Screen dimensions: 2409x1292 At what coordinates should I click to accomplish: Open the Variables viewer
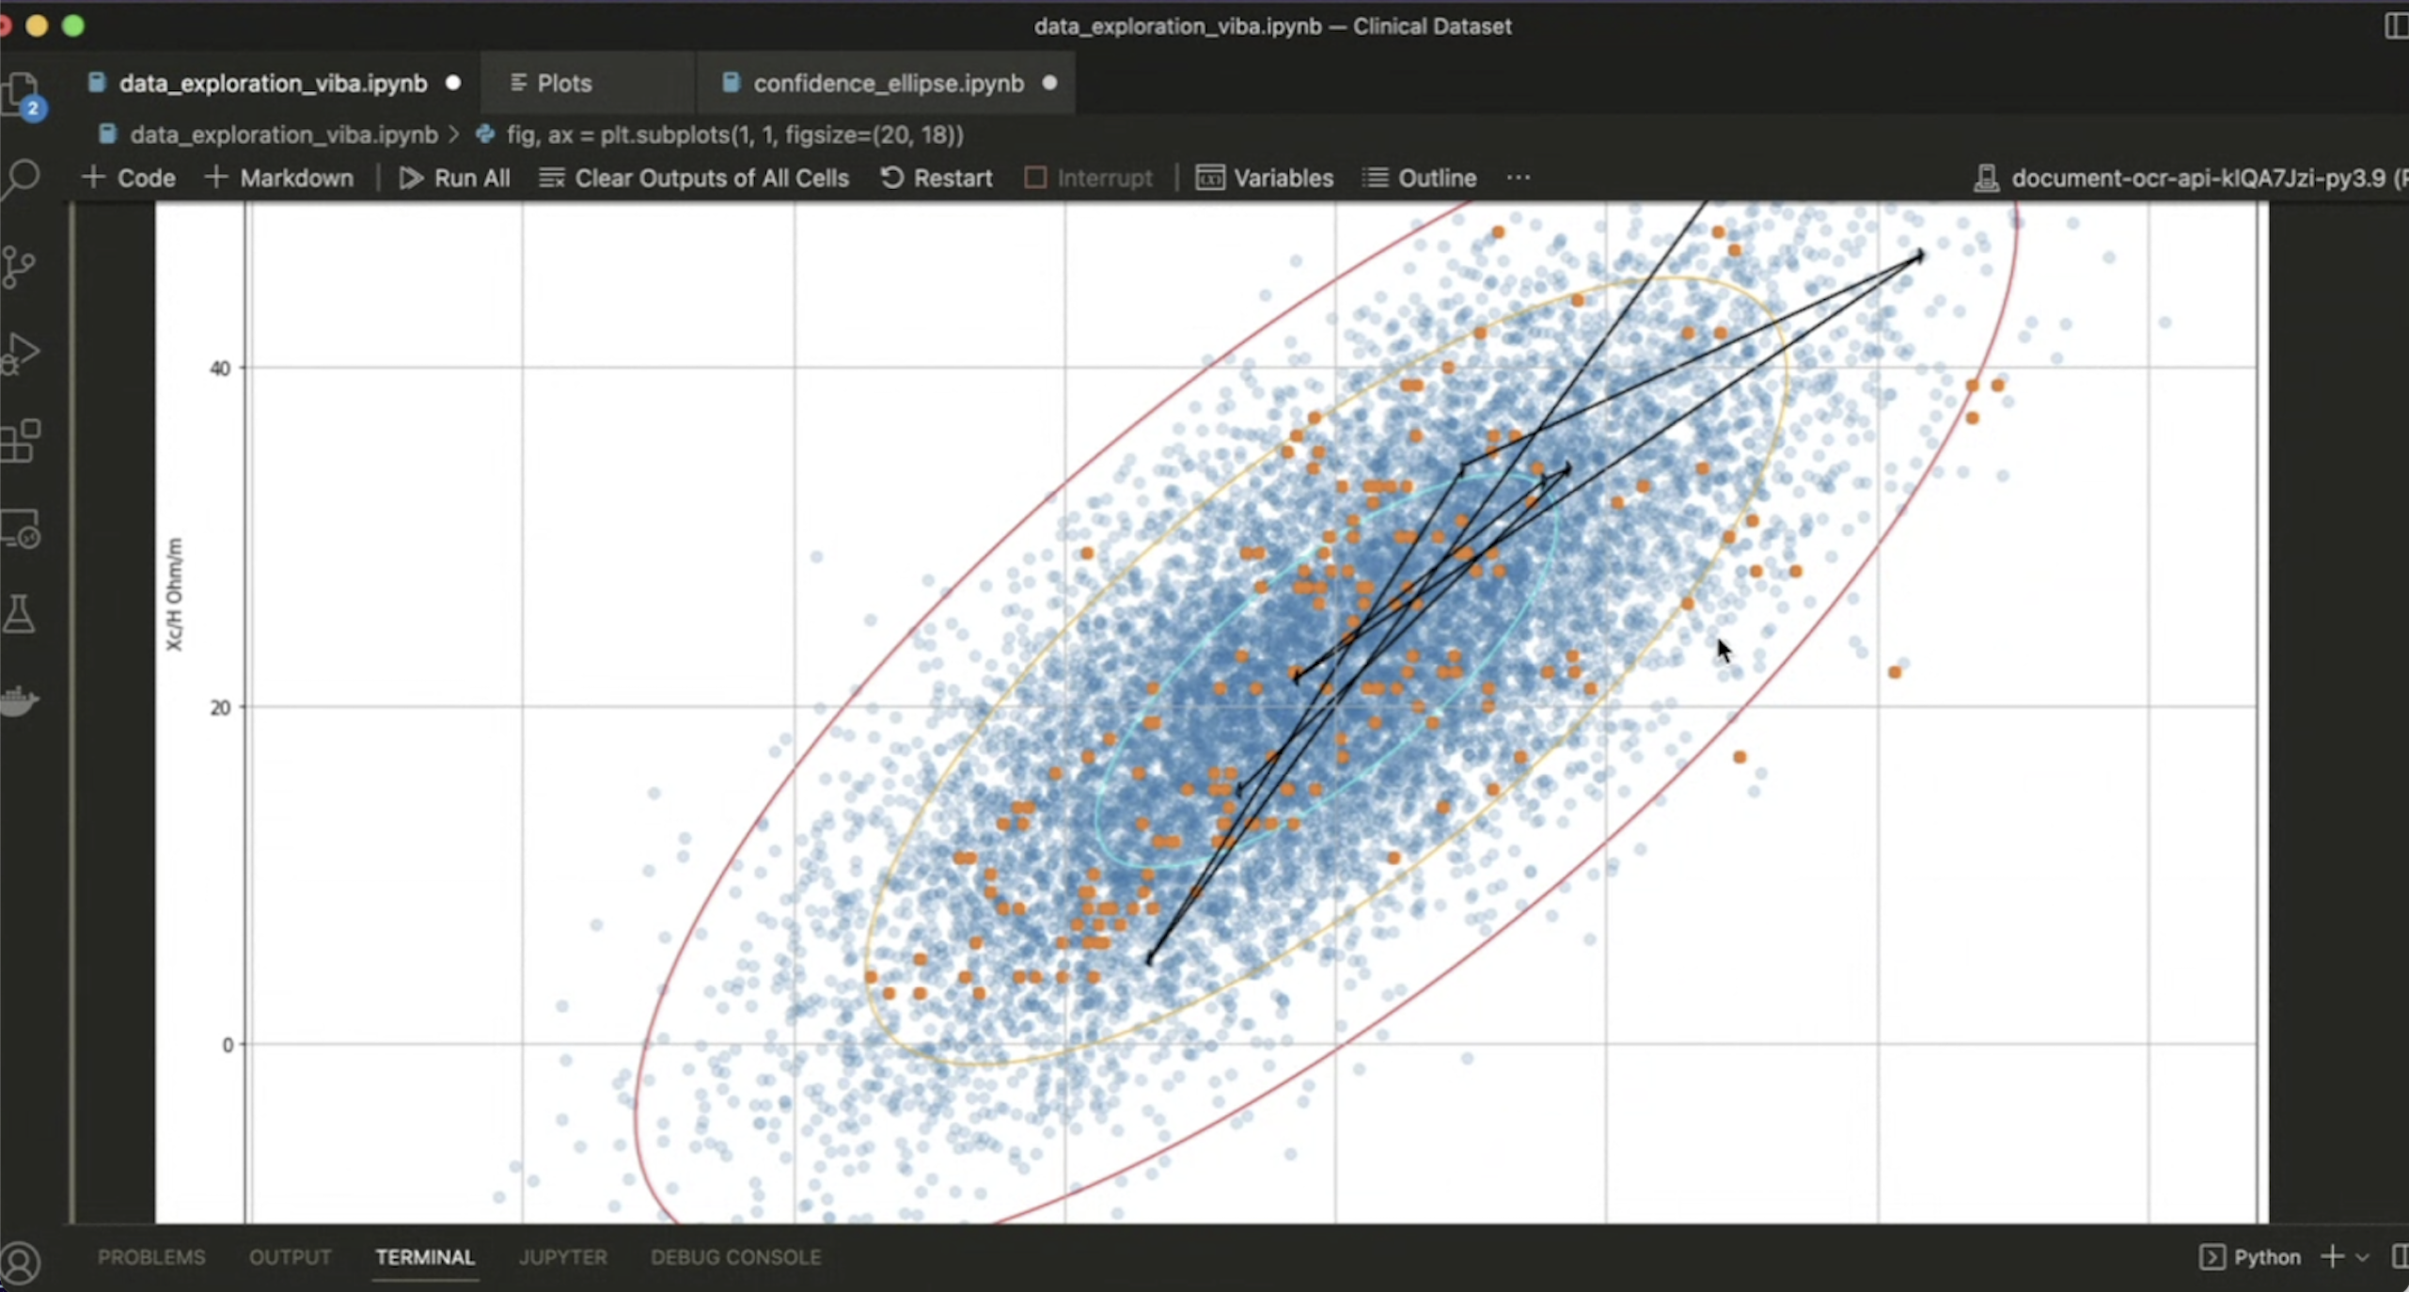click(x=1265, y=178)
